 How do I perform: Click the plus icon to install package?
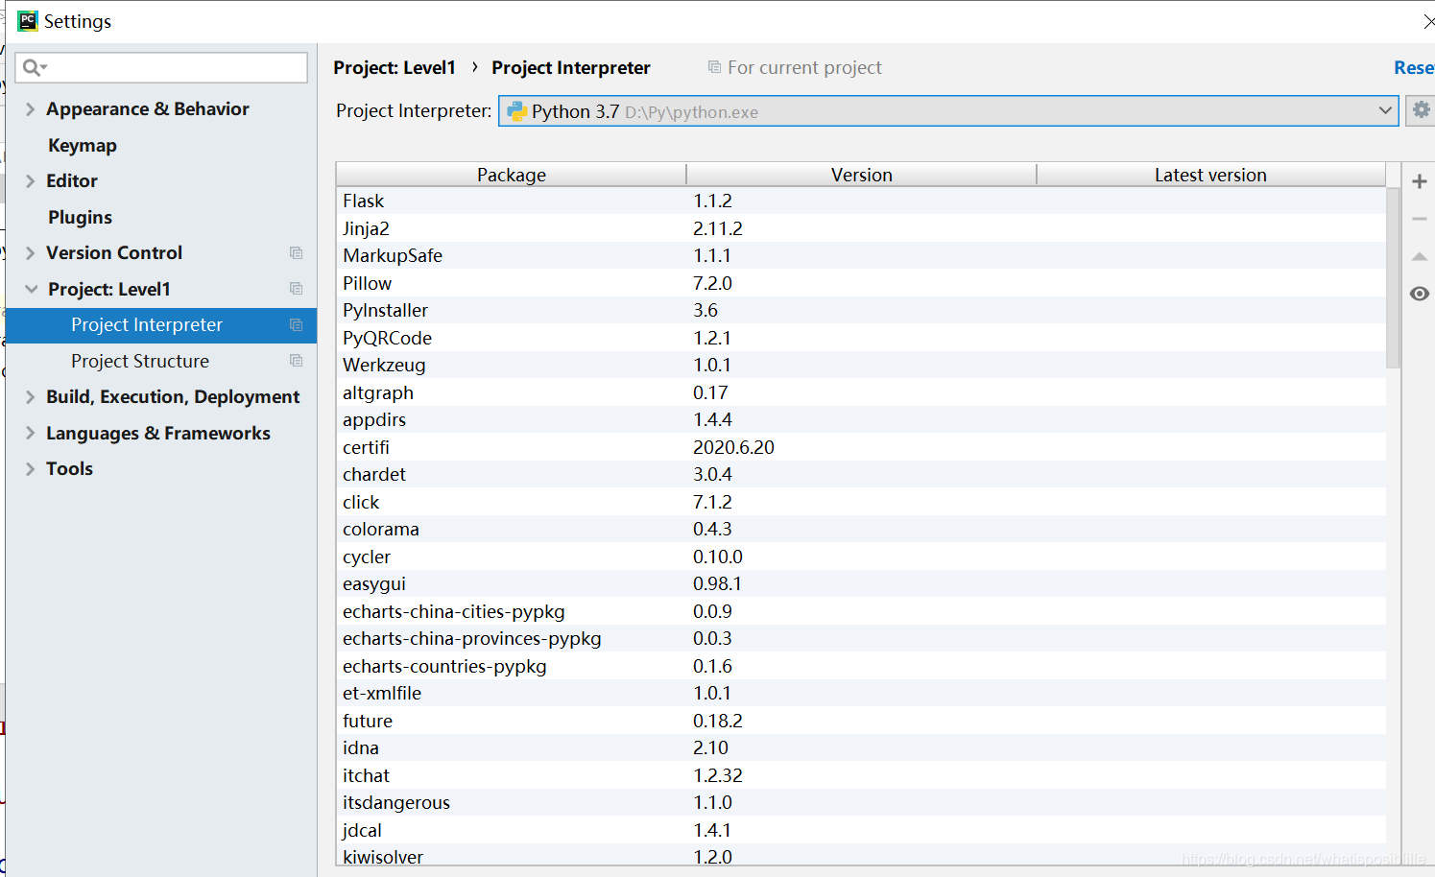(x=1420, y=181)
